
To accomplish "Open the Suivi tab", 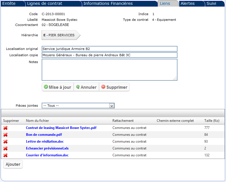I will (x=211, y=4).
